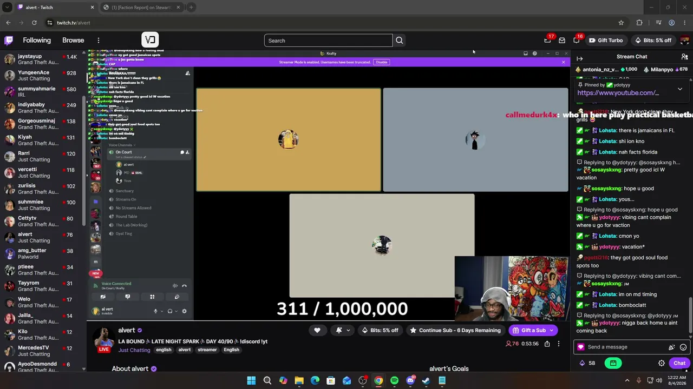Expand the notification settings chevron
The width and height of the screenshot is (693, 389).
(x=348, y=330)
